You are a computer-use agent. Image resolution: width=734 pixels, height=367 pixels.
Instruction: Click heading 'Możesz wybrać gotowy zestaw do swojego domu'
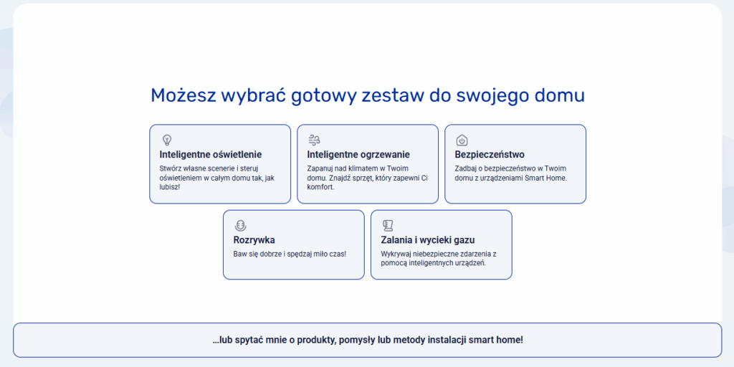pyautogui.click(x=368, y=95)
